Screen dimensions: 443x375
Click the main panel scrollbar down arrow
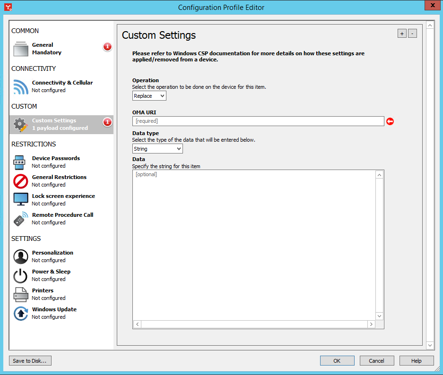[x=430, y=346]
